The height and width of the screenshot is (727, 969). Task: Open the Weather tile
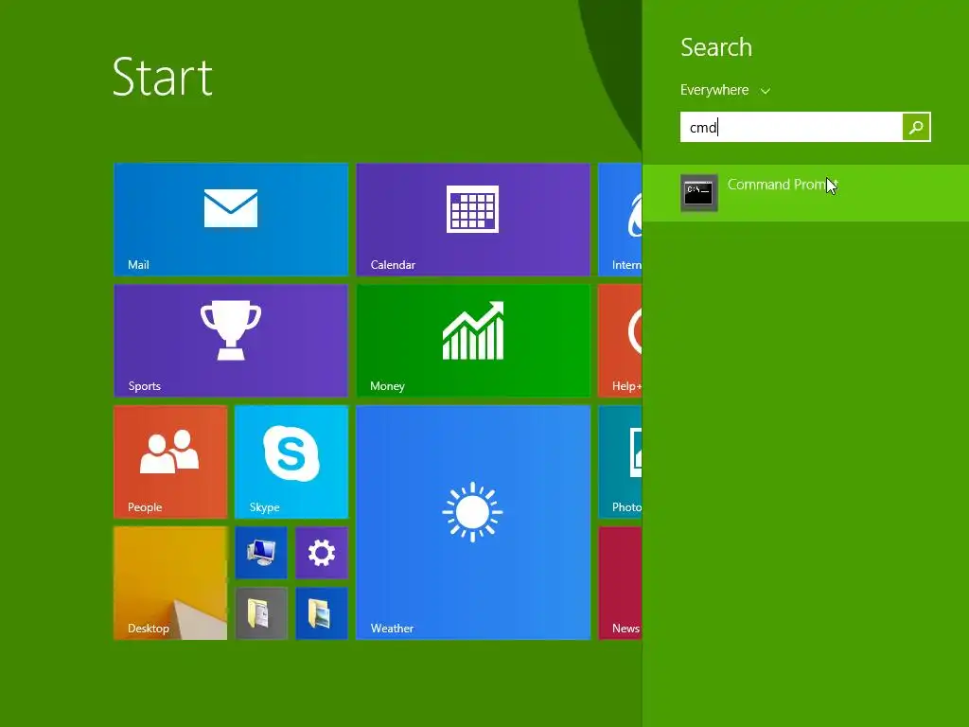(473, 522)
